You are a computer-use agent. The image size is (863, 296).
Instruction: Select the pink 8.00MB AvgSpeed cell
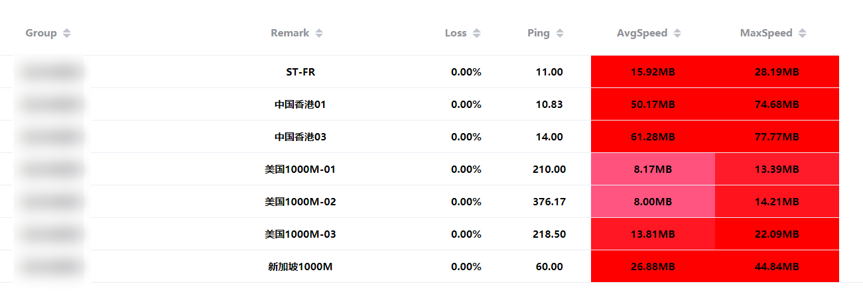point(653,201)
